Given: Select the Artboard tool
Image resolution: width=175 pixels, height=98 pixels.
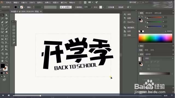Looking at the screenshot, I should [x=2, y=57].
